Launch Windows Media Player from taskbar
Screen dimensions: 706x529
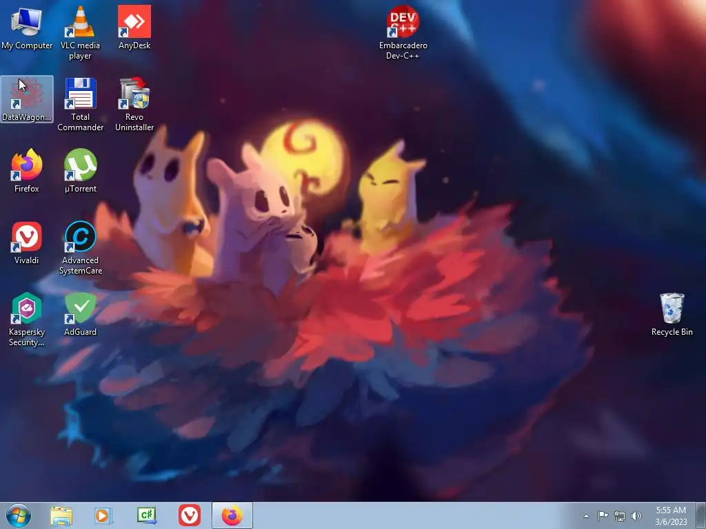[x=103, y=515]
